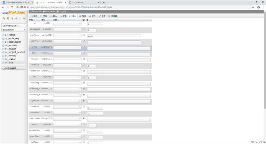Click browser back arrow
The image size is (266, 144).
(3, 7)
